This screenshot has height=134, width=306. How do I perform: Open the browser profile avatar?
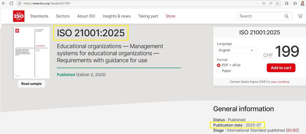click(x=302, y=3)
